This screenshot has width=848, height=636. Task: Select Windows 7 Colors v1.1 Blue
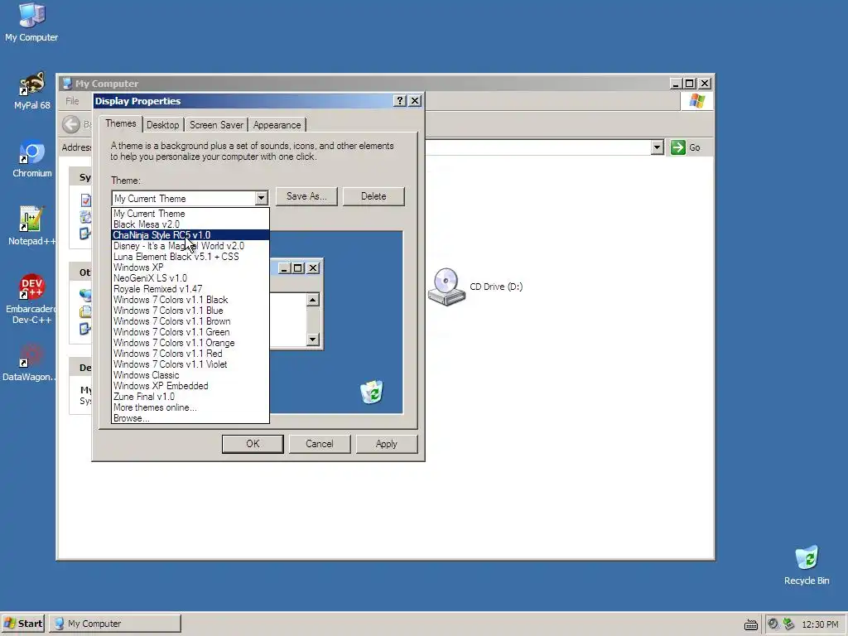point(190,311)
